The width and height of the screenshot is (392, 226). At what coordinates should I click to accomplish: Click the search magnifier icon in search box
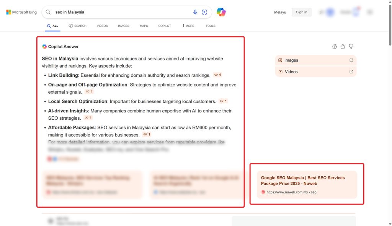48,12
